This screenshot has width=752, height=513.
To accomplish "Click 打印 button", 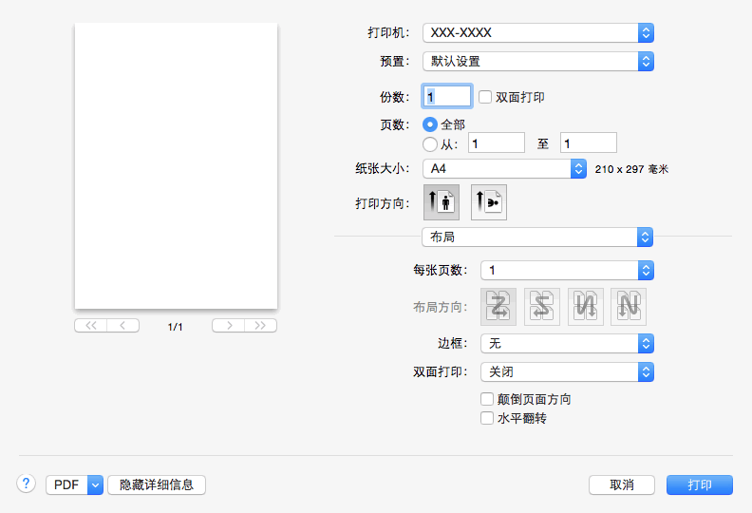I will tap(699, 484).
